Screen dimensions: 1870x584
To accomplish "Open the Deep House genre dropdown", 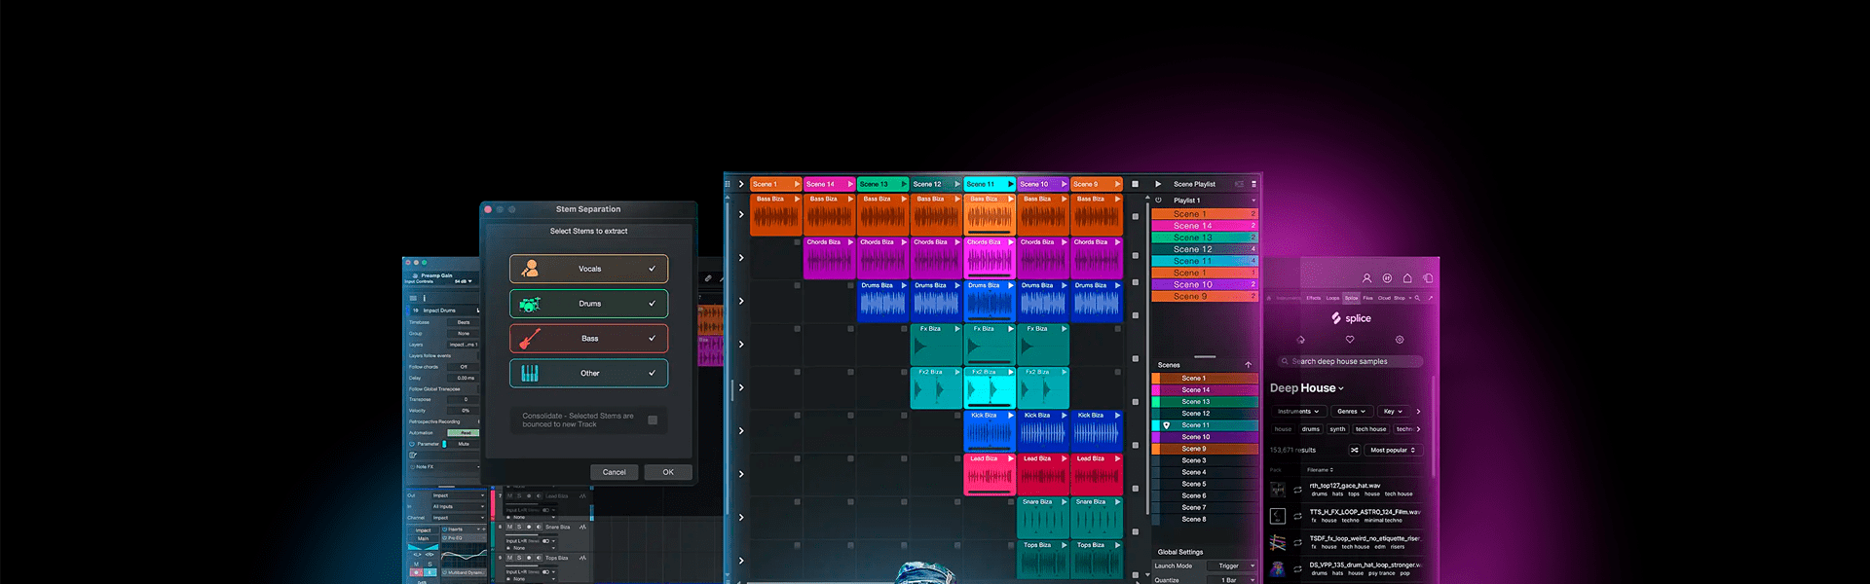I will [x=1307, y=387].
